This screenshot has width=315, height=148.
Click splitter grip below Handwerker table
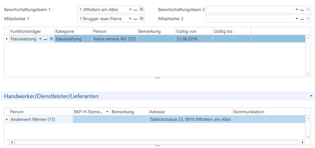pos(157,146)
